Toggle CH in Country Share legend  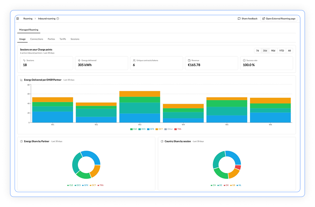coord(213,185)
